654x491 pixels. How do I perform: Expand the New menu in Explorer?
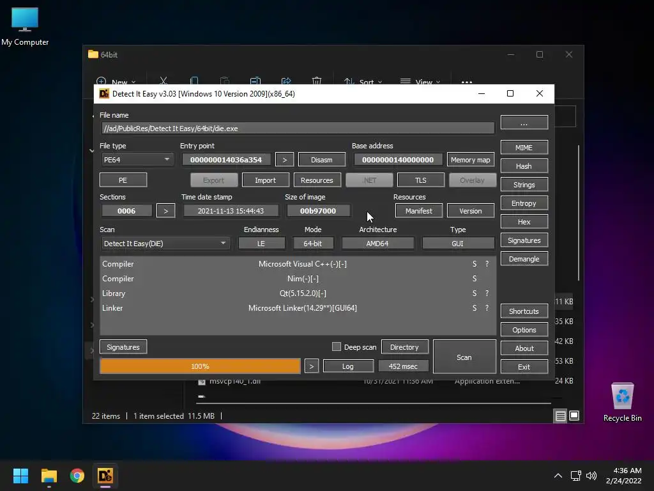point(116,82)
